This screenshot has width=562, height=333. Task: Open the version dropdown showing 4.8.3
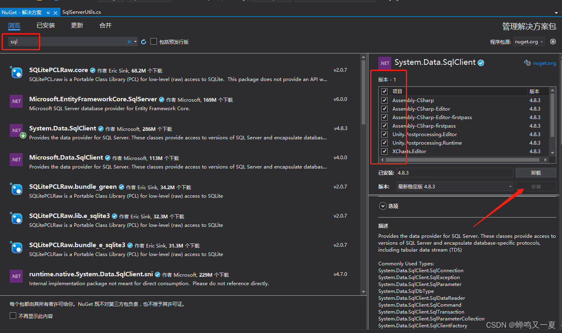[455, 186]
